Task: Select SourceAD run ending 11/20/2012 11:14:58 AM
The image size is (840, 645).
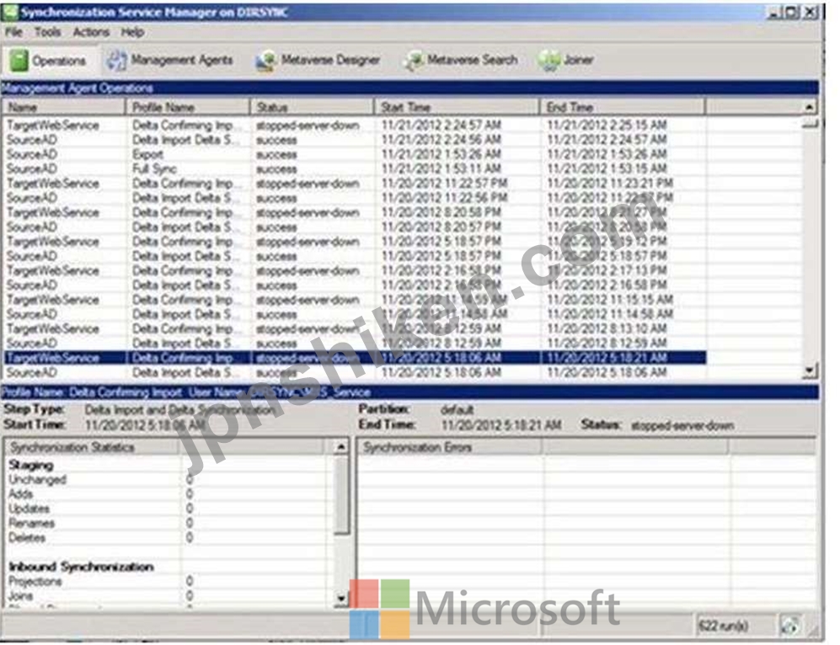Action: (x=355, y=314)
